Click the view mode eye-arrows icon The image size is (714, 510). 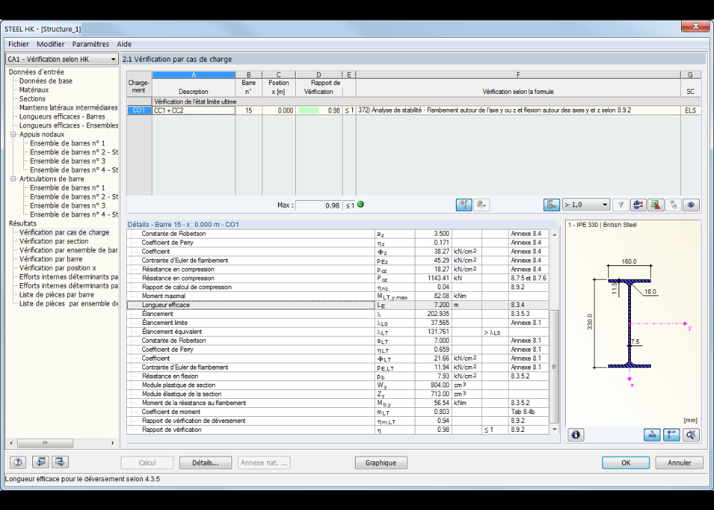click(638, 205)
